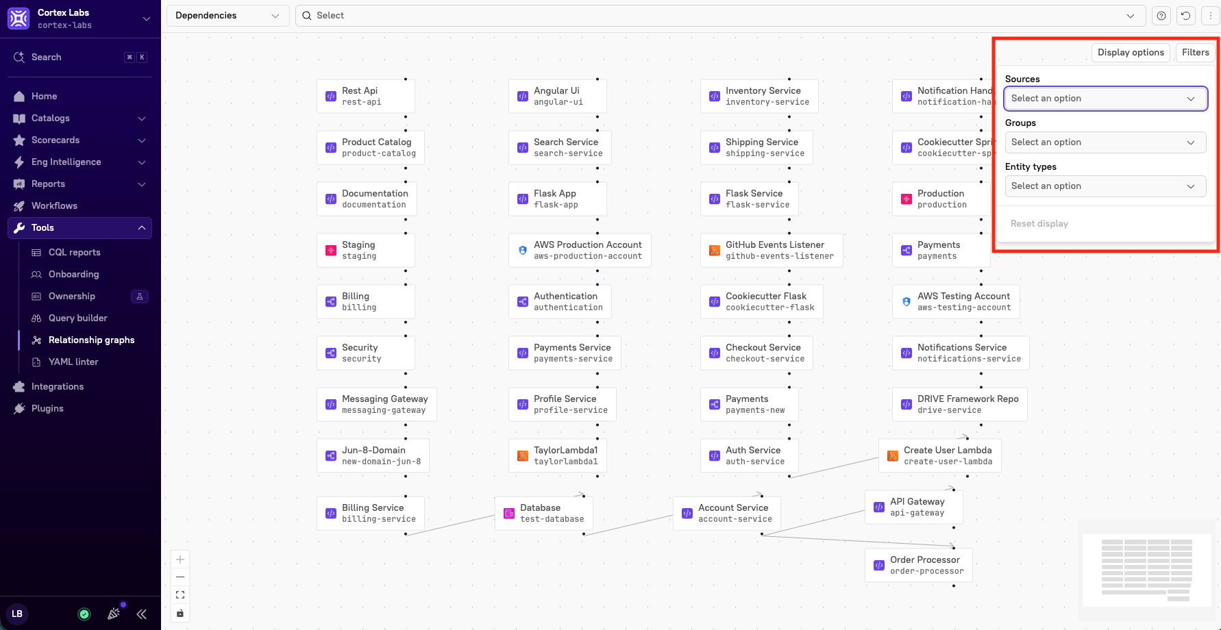Click the Filters button
This screenshot has height=630, width=1221.
coord(1195,53)
